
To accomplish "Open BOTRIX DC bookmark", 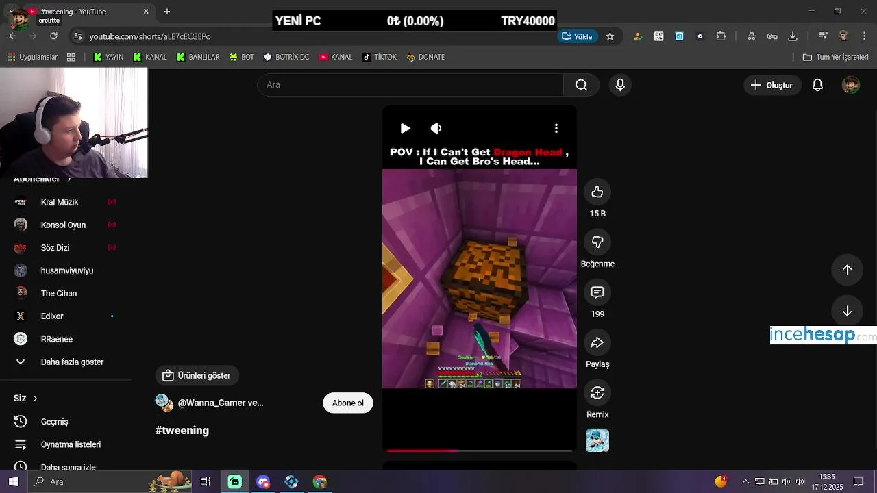I will tap(286, 57).
